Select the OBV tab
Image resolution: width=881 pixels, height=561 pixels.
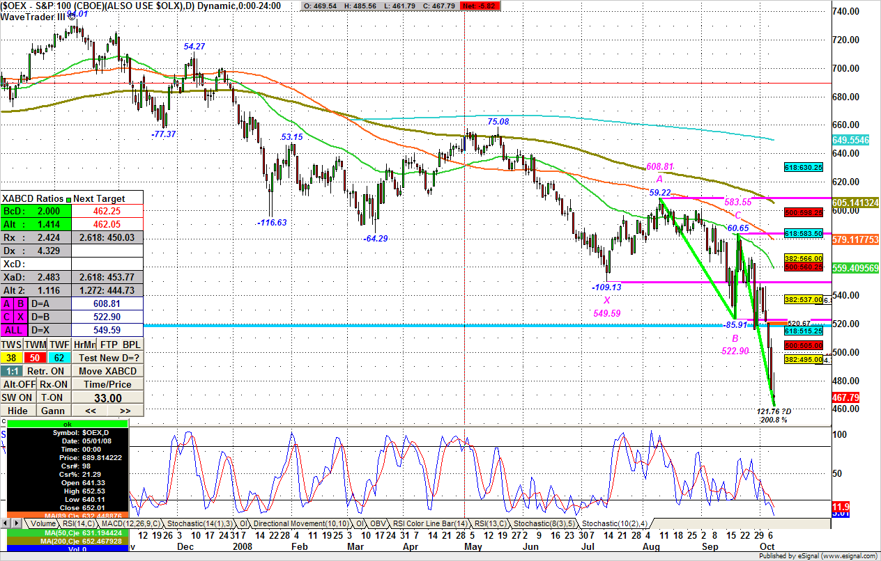(378, 523)
